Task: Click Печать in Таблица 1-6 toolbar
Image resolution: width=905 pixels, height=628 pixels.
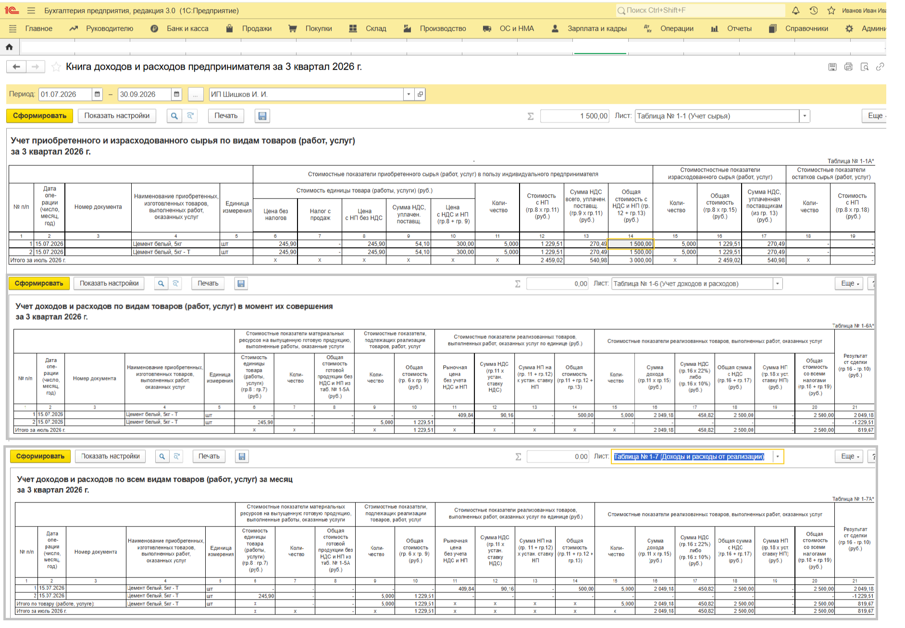Action: (208, 284)
